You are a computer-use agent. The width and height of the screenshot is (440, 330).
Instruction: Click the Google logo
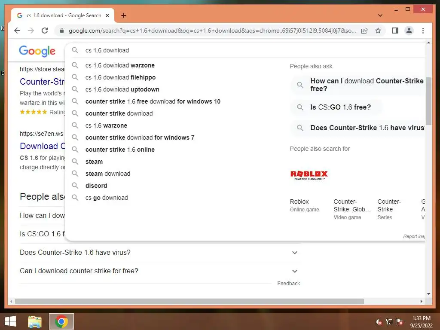coord(37,51)
